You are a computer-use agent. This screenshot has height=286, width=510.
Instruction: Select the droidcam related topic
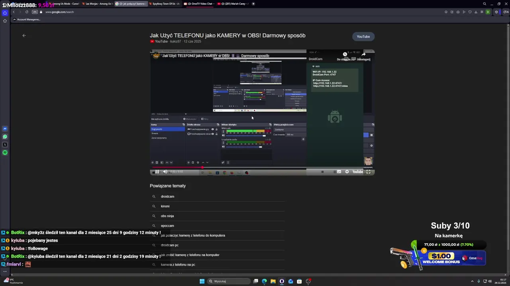(217, 197)
